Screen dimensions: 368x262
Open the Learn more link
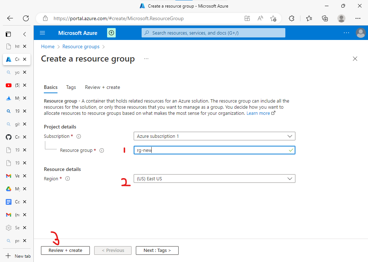(258, 113)
